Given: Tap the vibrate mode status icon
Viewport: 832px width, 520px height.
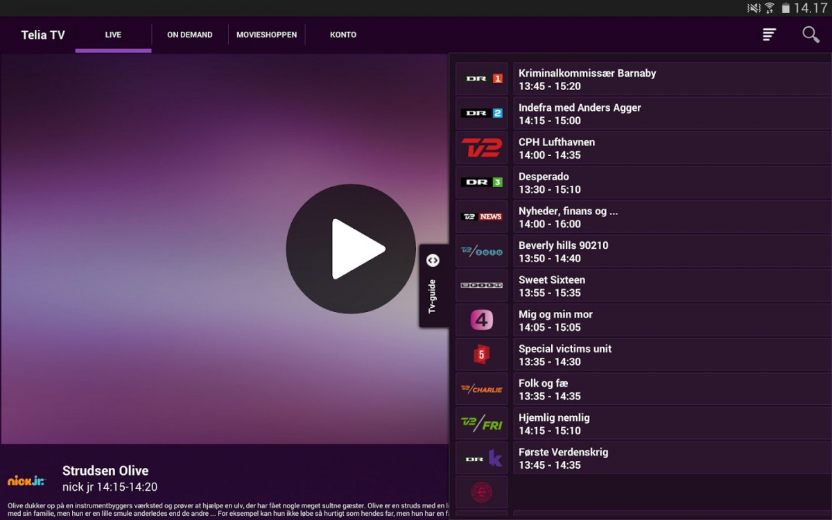Looking at the screenshot, I should click(754, 8).
